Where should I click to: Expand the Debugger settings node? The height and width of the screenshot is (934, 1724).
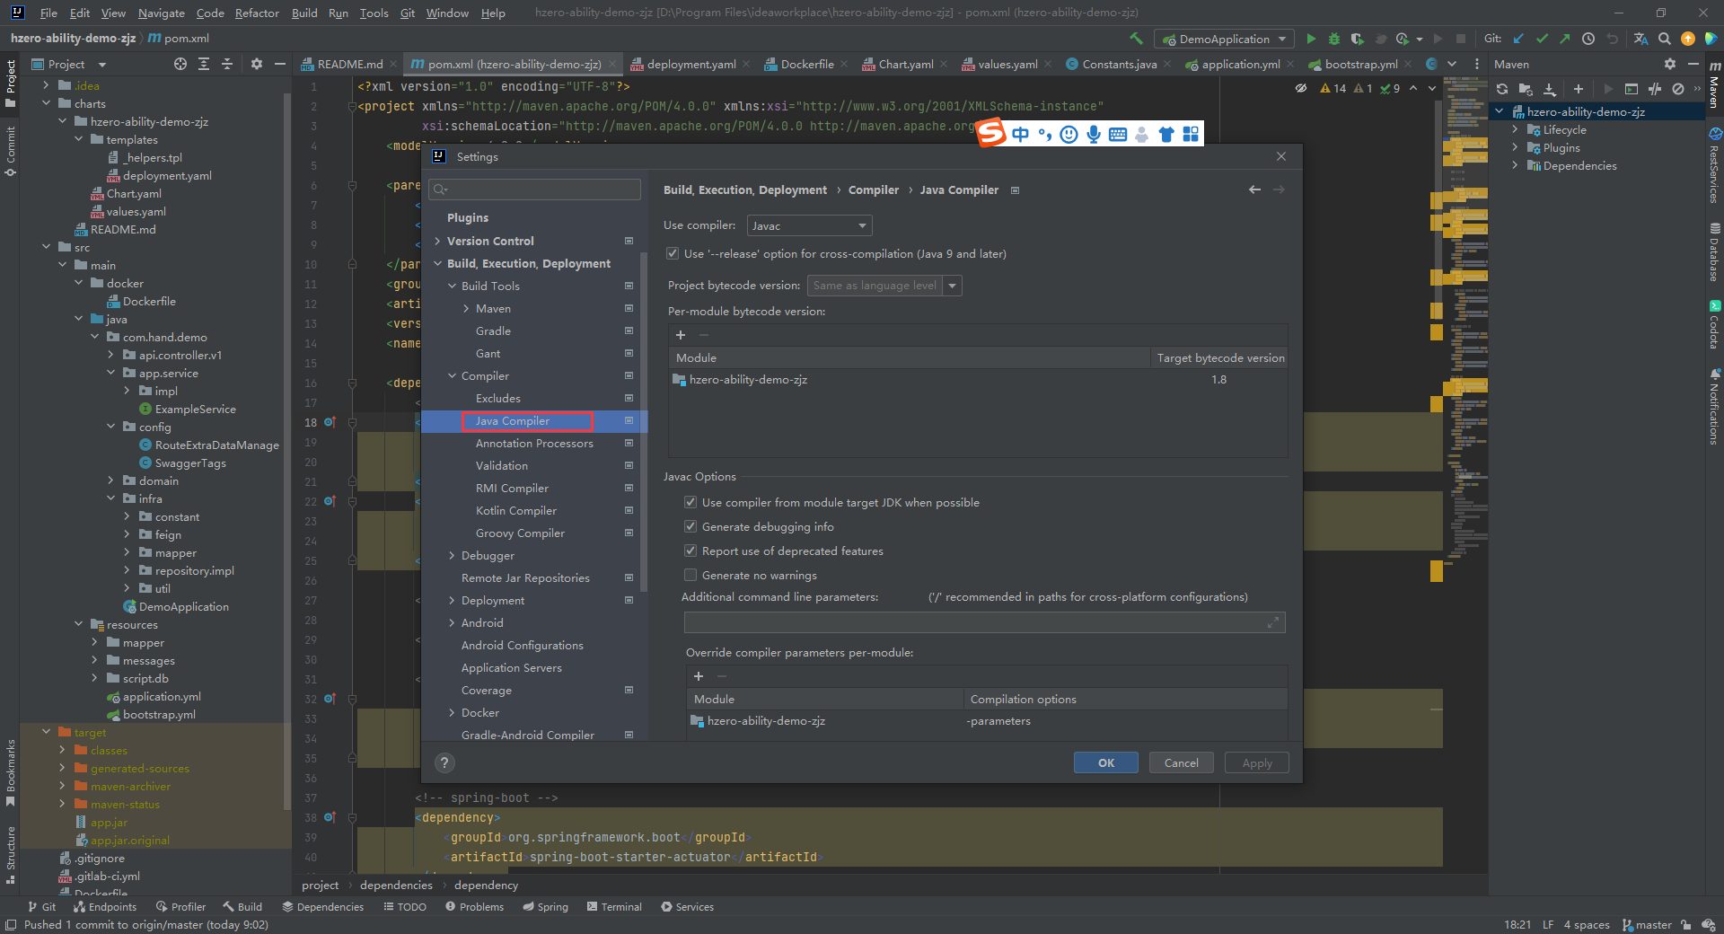pyautogui.click(x=452, y=556)
